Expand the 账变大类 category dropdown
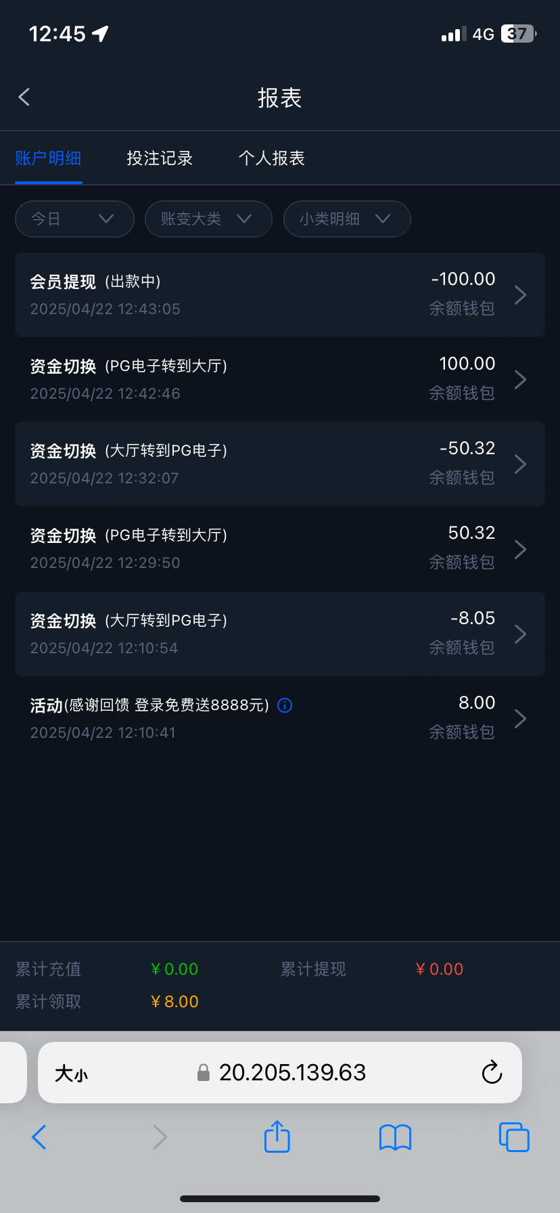The image size is (560, 1213). (x=208, y=219)
